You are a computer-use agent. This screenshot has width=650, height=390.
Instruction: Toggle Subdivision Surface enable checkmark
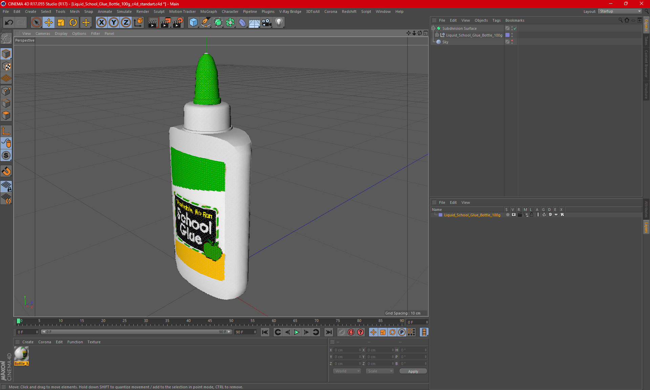click(515, 28)
